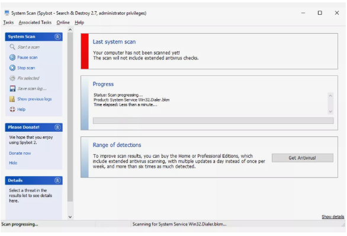Click the Save scan log... text label
Viewport: 347px width, 236px height.
[x=32, y=88]
